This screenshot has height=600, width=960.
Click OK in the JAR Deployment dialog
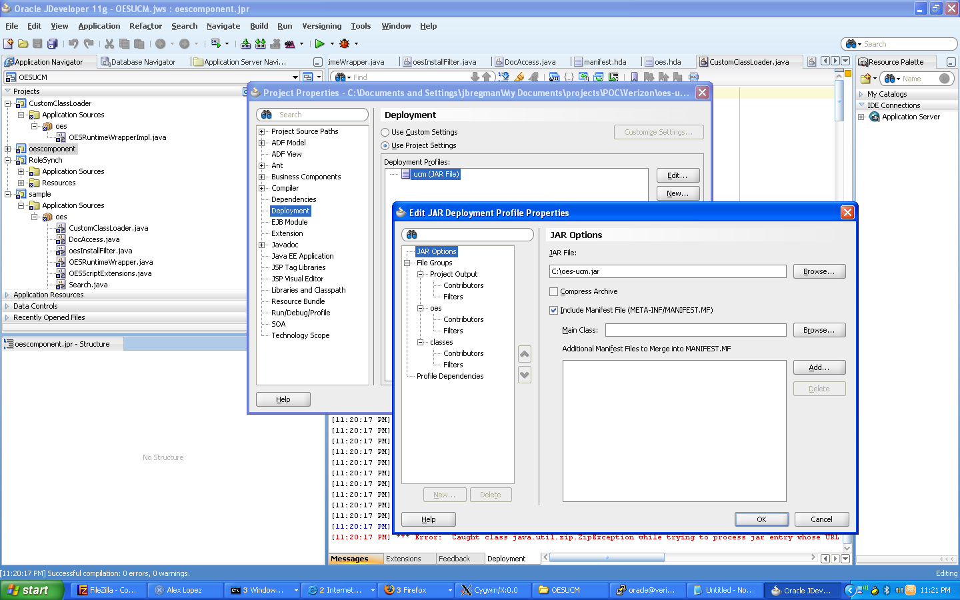click(x=761, y=519)
